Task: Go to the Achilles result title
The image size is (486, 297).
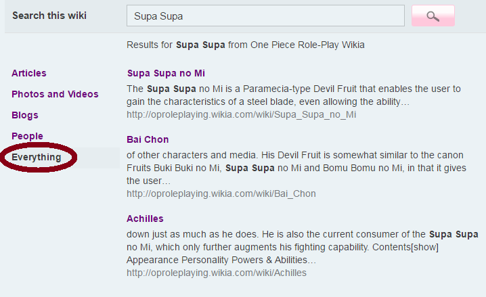Action: [145, 219]
